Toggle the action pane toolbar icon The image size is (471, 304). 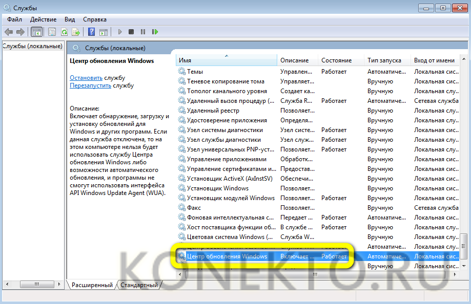click(104, 32)
